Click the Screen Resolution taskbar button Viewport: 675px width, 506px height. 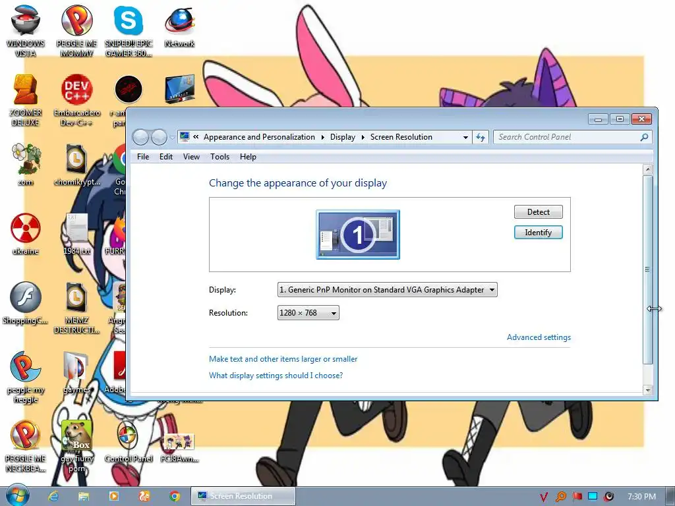coord(243,496)
